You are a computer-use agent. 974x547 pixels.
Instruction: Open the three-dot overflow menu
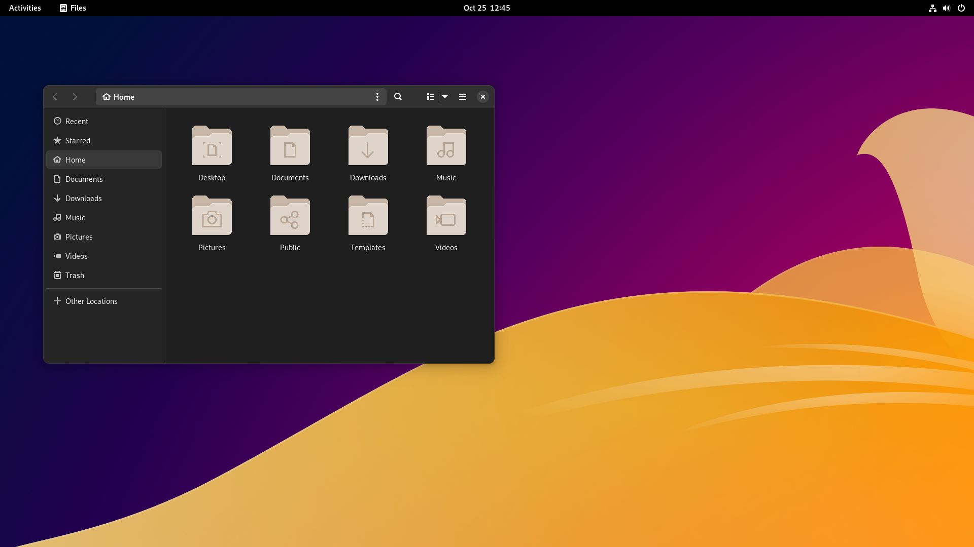click(x=377, y=97)
